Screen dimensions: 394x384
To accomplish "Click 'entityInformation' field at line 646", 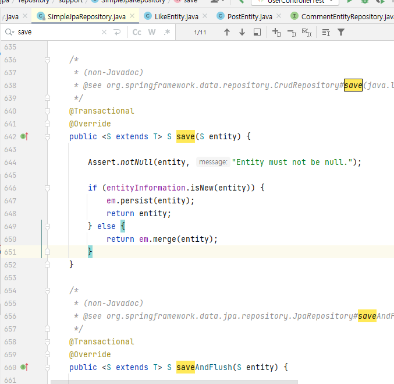I will [x=146, y=188].
